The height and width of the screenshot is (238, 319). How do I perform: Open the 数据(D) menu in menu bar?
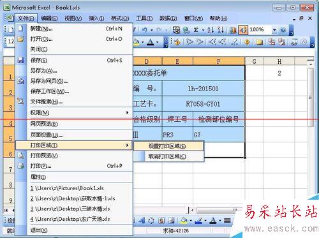[x=168, y=19]
